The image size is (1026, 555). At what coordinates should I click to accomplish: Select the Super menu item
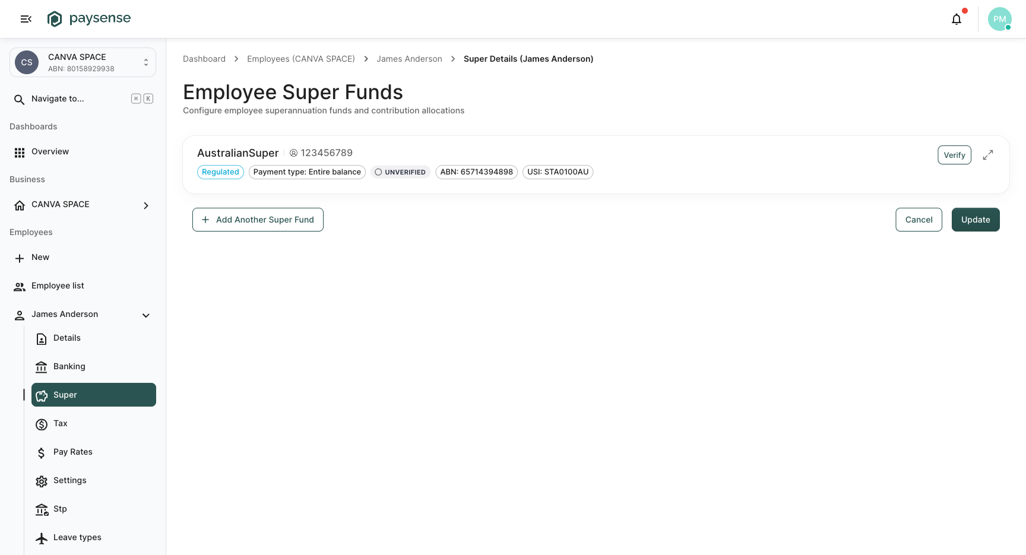tap(94, 395)
